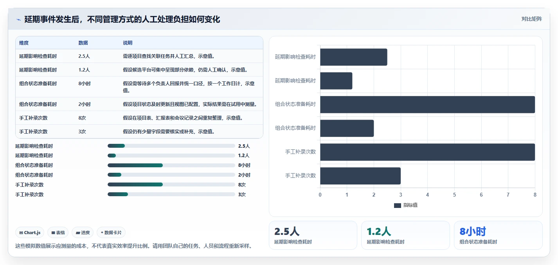Click the description starting 假设需等待多个负责人回报
This screenshot has height=265, width=558.
189,87
